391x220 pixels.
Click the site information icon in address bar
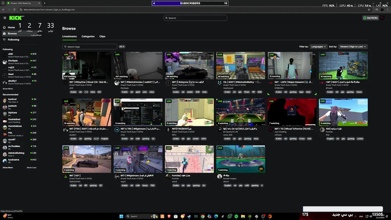pos(21,9)
